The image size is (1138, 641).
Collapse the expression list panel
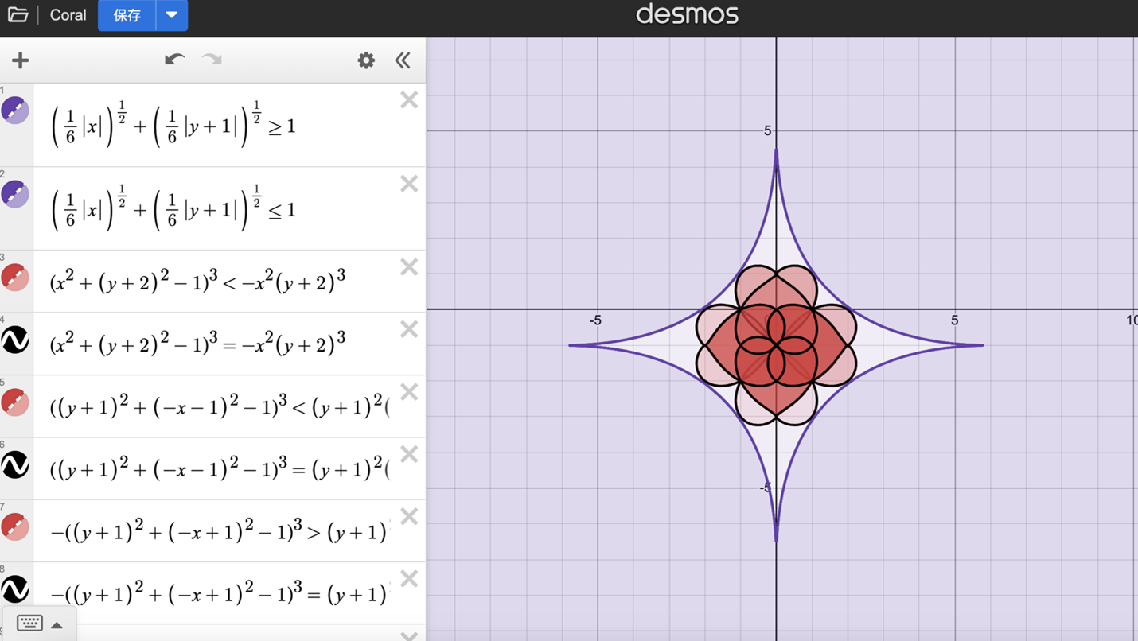click(x=403, y=60)
